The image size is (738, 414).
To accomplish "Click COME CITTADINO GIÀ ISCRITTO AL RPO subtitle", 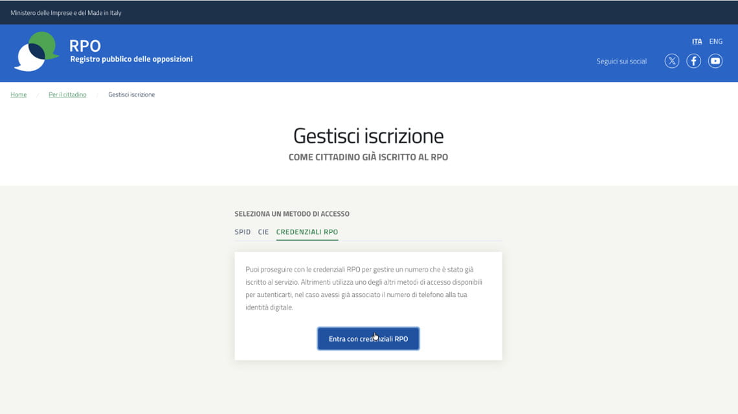I will click(x=368, y=157).
